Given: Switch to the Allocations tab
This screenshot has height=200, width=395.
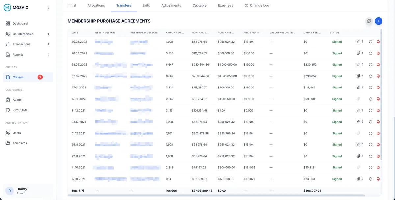Looking at the screenshot, I should click(x=96, y=5).
